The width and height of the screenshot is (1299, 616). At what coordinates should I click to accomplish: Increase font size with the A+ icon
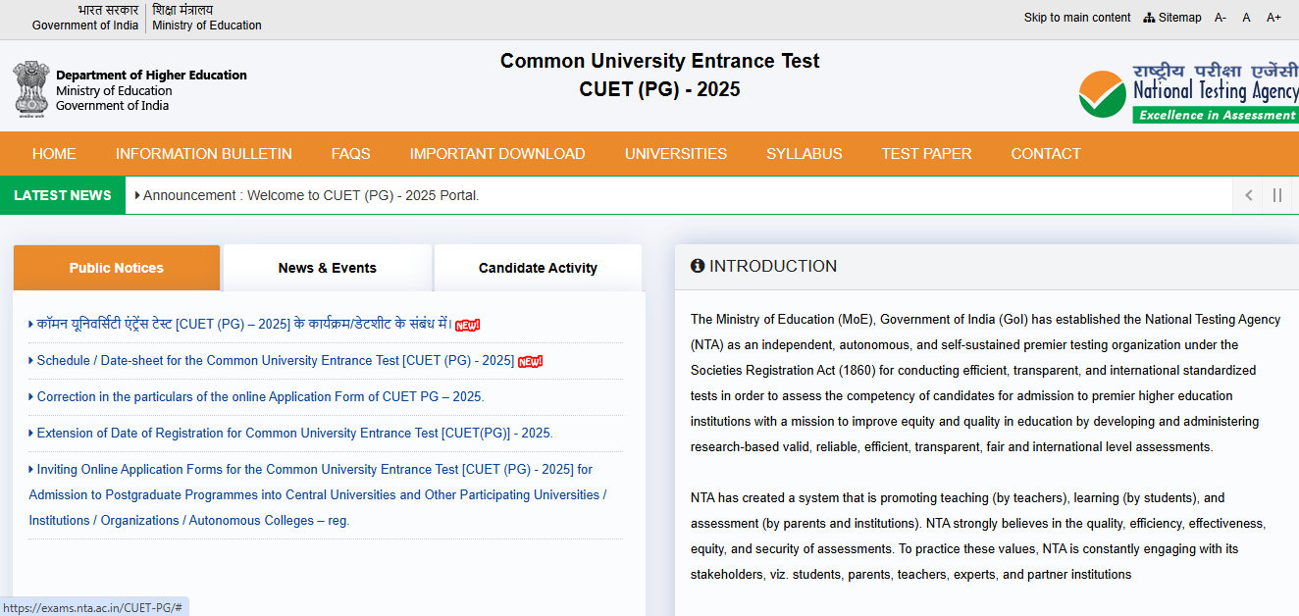click(1273, 17)
